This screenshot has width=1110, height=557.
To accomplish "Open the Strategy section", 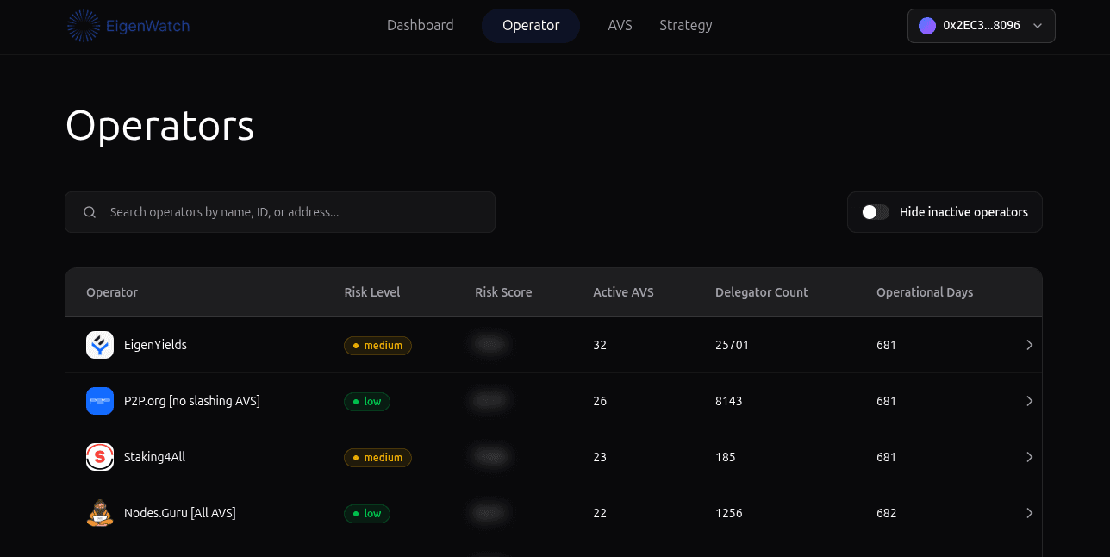I will tap(685, 25).
